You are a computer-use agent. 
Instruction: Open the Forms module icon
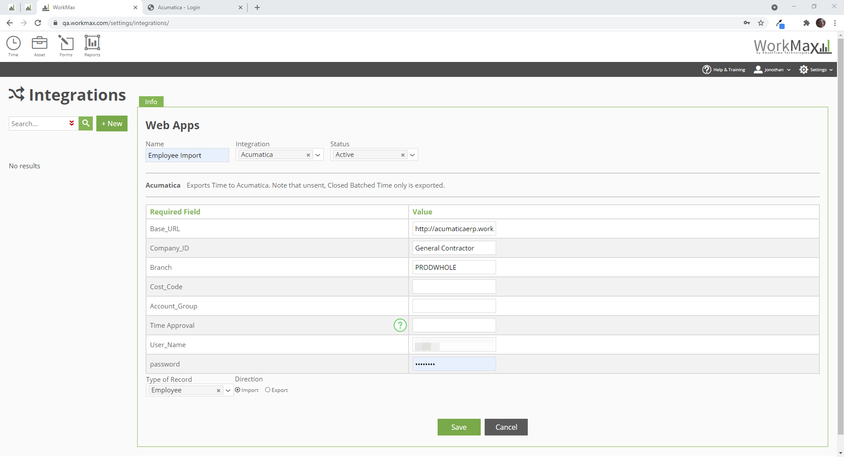[x=66, y=46]
